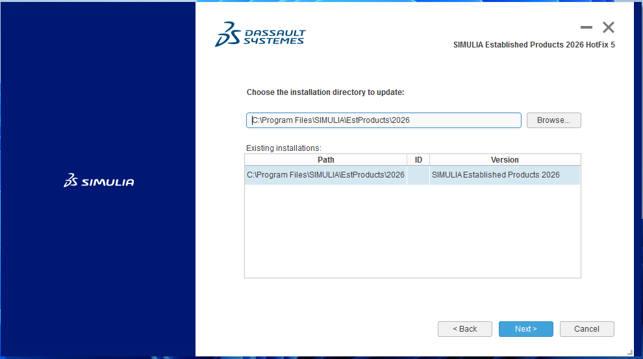This screenshot has height=359, width=643.
Task: Click the Browse... button
Action: tap(553, 120)
